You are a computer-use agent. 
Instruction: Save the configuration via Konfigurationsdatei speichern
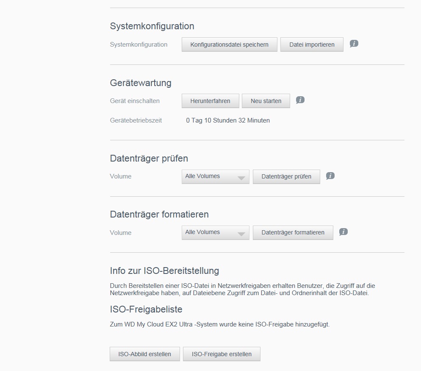coord(229,45)
